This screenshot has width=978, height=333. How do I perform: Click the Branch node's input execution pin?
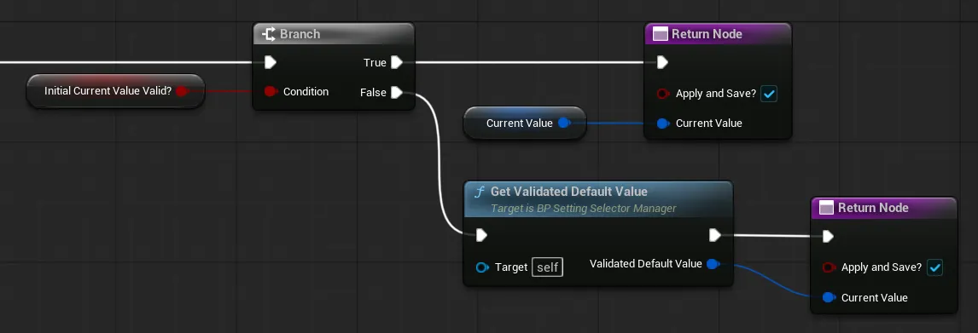click(270, 62)
